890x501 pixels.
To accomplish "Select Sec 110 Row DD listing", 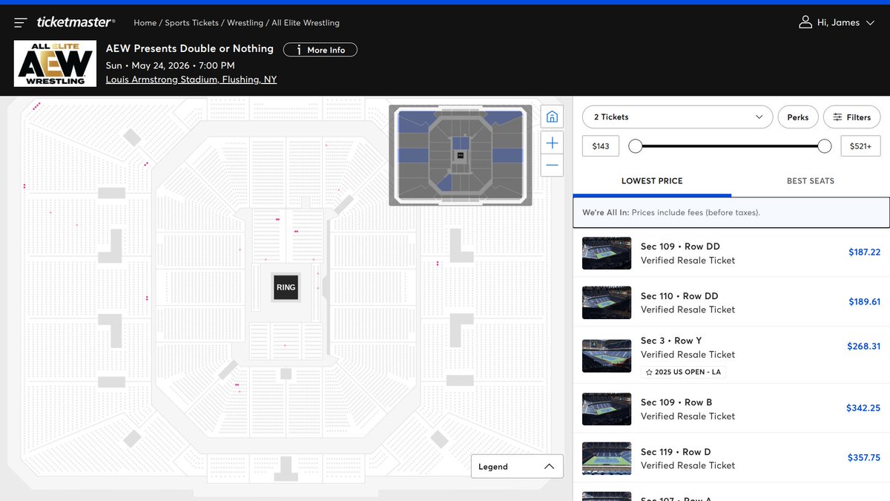I will pyautogui.click(x=731, y=302).
